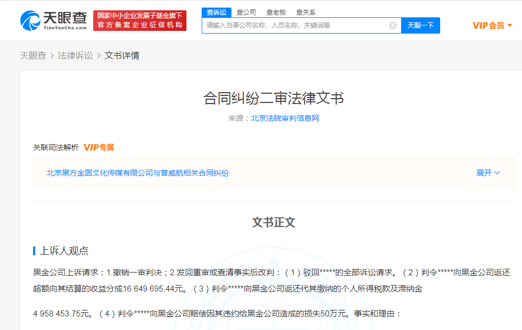Click the search input field

[x=295, y=25]
